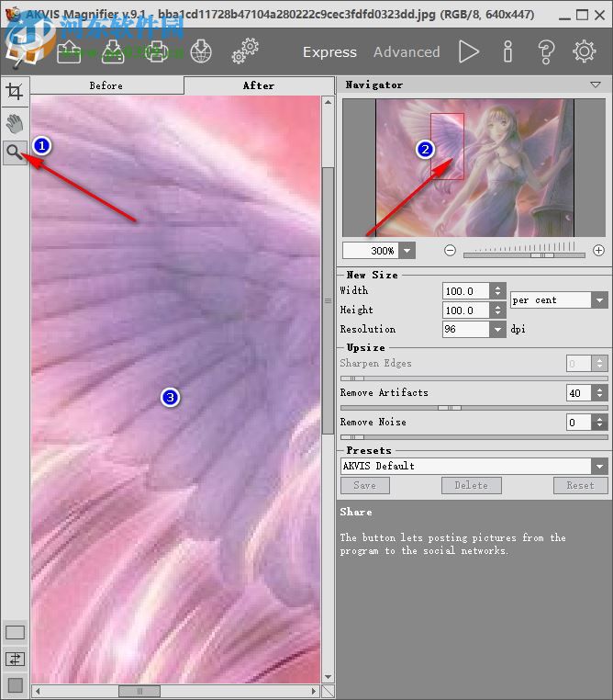Click the Navigator zoom slider
This screenshot has width=613, height=700.
pyautogui.click(x=524, y=254)
